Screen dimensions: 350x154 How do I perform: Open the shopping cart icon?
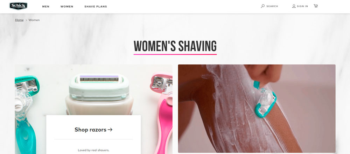pos(316,6)
